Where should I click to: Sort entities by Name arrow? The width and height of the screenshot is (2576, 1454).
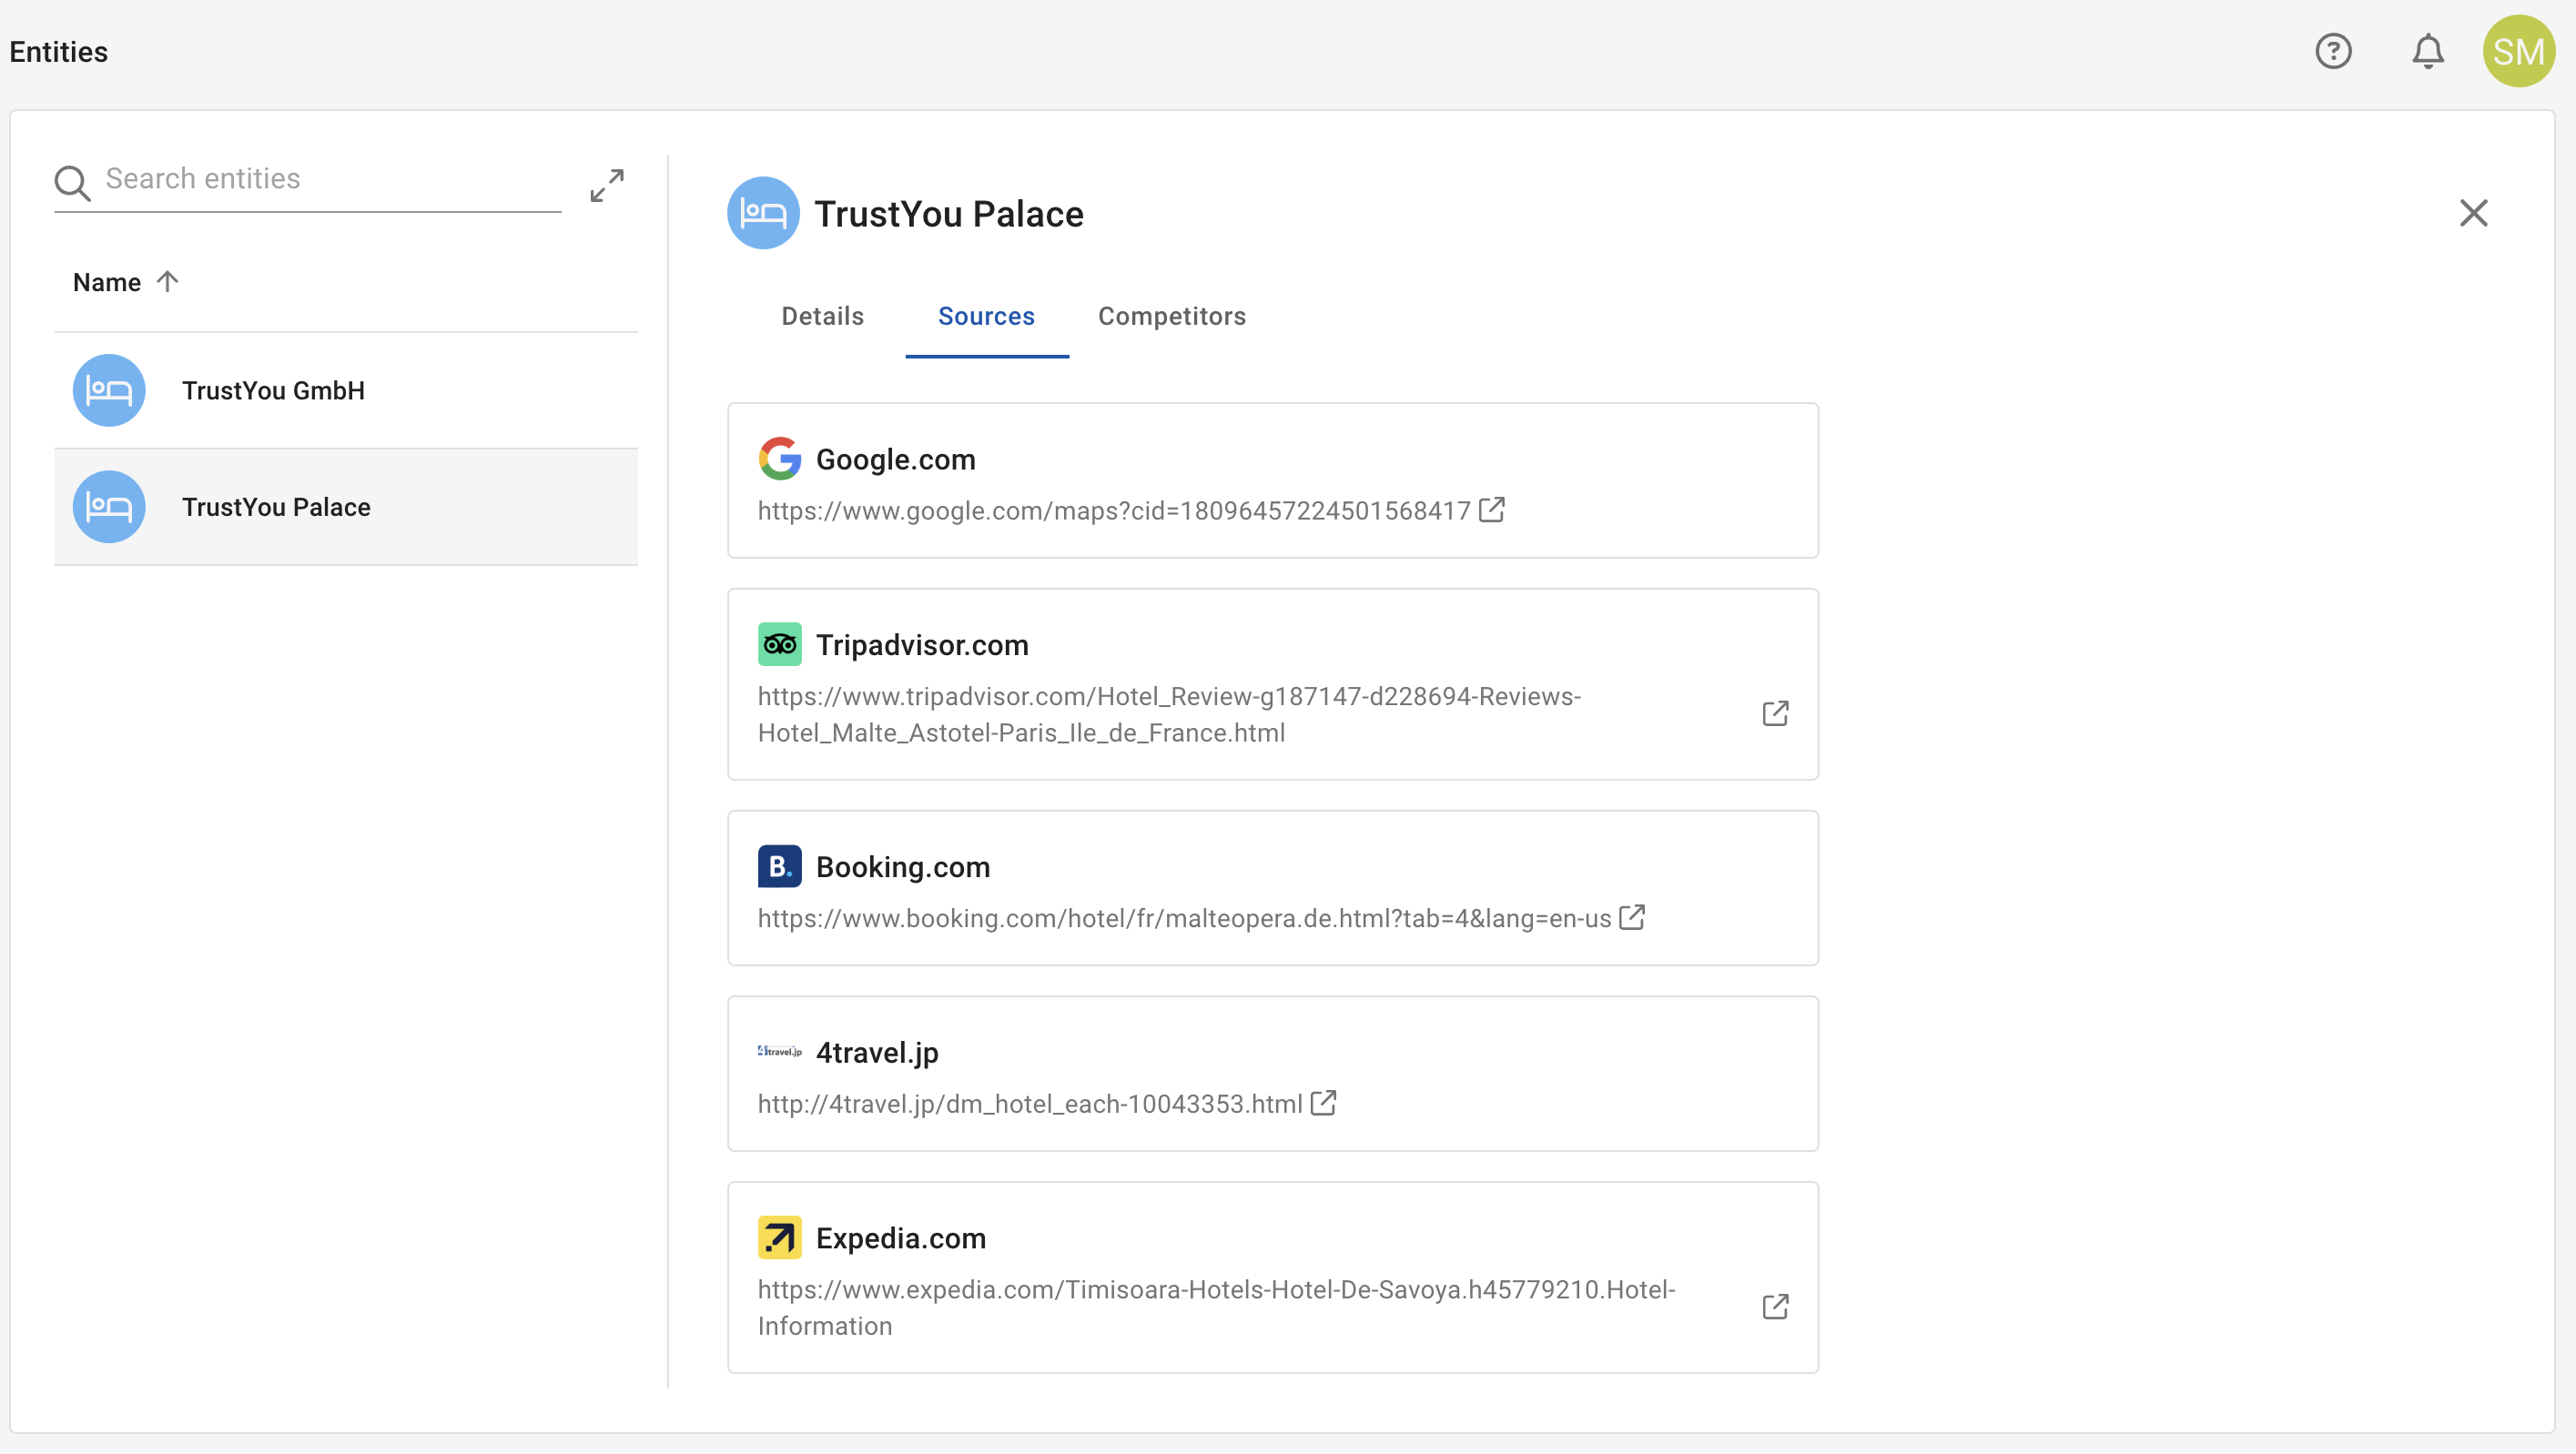[x=168, y=282]
